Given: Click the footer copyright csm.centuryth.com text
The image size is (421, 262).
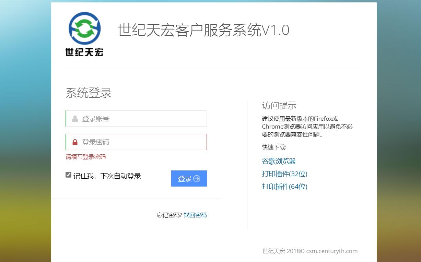Looking at the screenshot, I should (309, 251).
